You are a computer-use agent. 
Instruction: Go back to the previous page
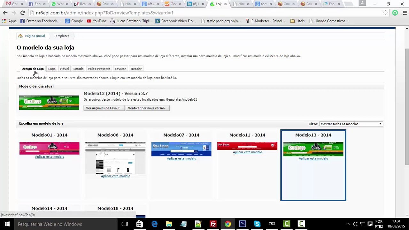[5, 13]
